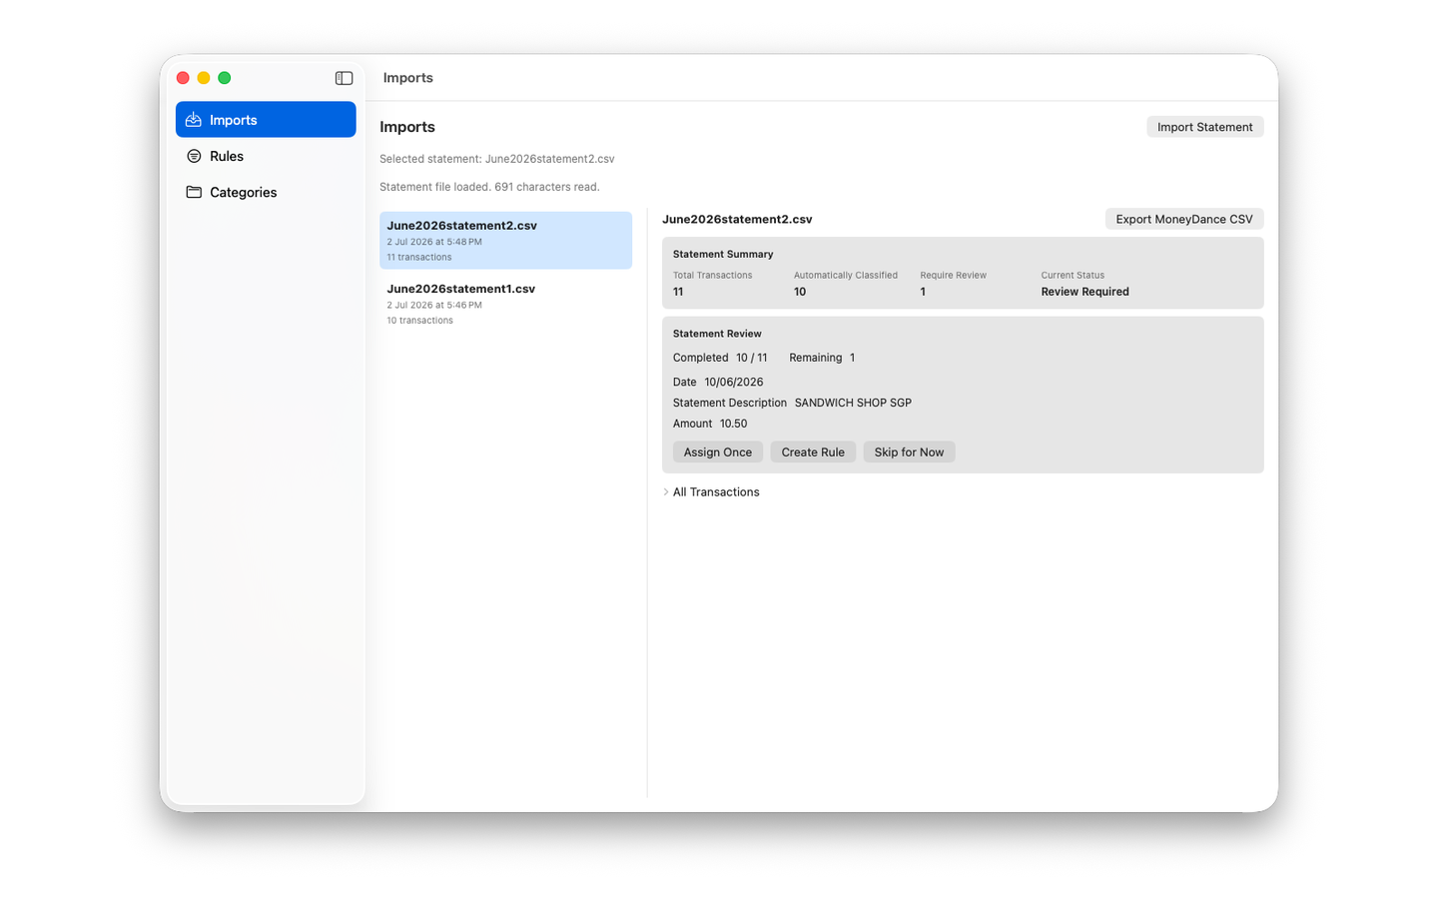Click the 2 Jul 2026 at 5:46 PM timestamp
Viewport: 1438px width, 899px height.
point(434,305)
